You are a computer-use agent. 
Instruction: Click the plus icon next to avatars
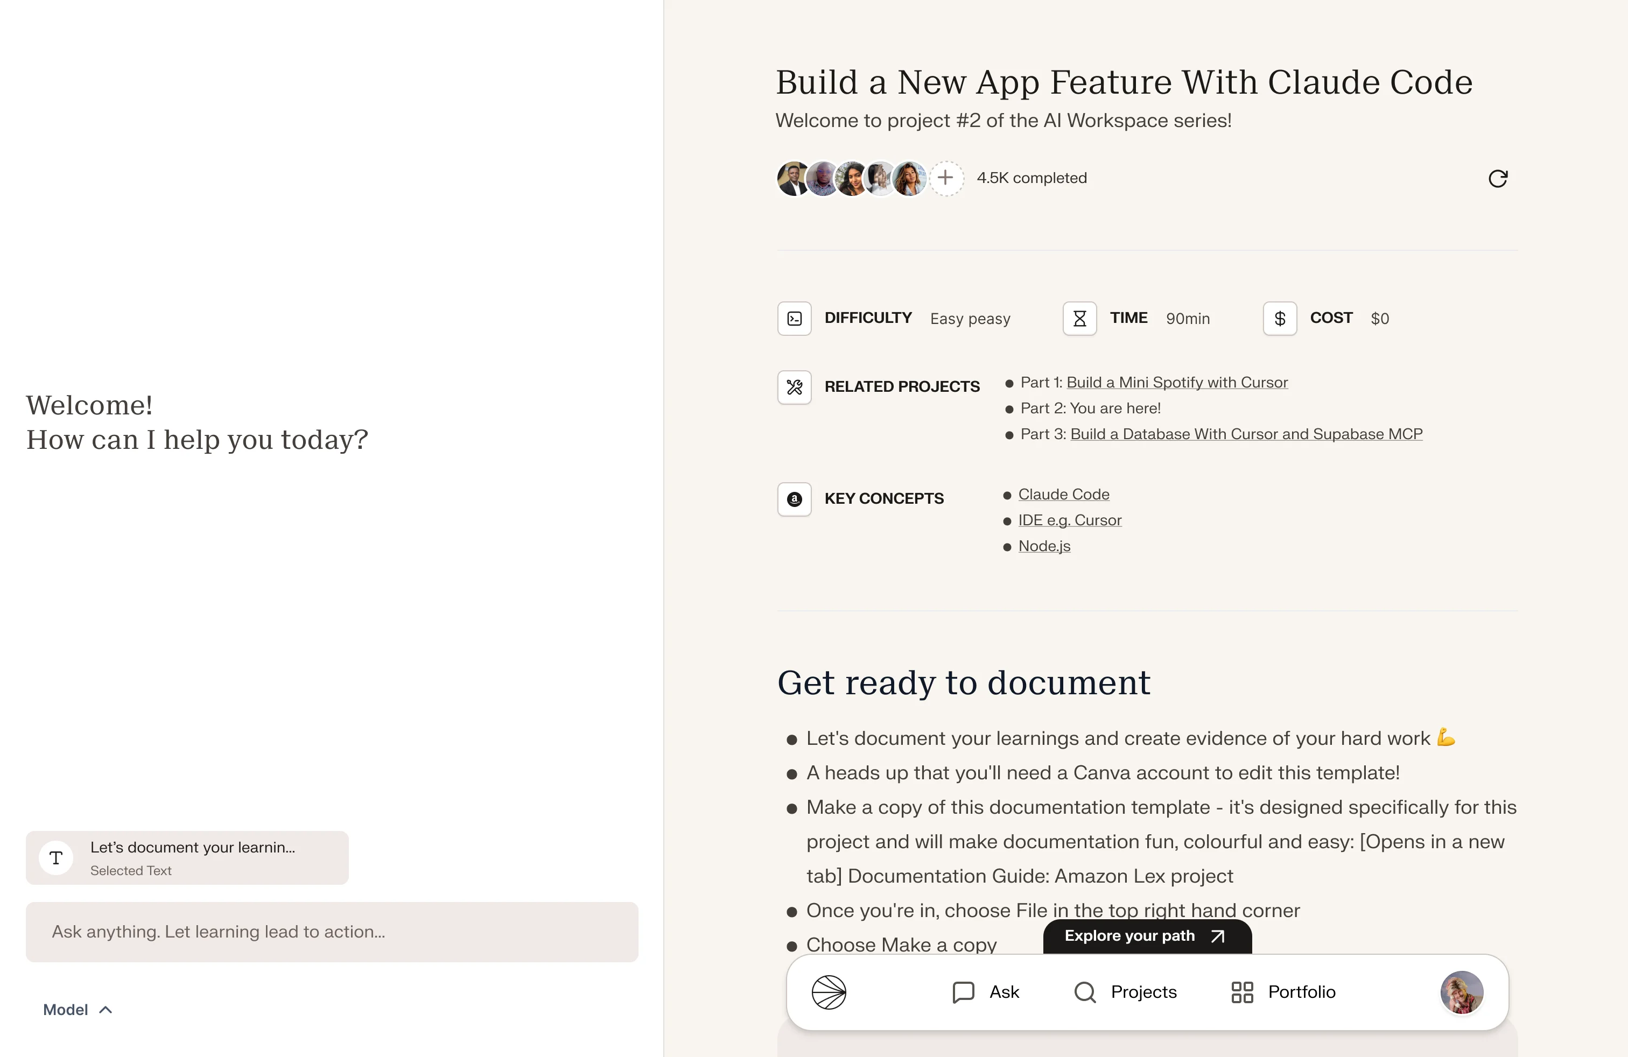[945, 179]
